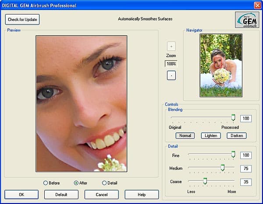Click the 'Fine' slider label
263x204 pixels.
(x=176, y=155)
